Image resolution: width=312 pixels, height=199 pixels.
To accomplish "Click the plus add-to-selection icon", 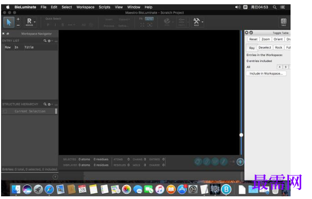I will [18, 19].
